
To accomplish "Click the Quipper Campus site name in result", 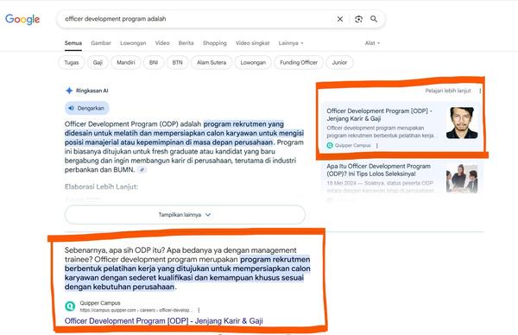I will tap(100, 303).
